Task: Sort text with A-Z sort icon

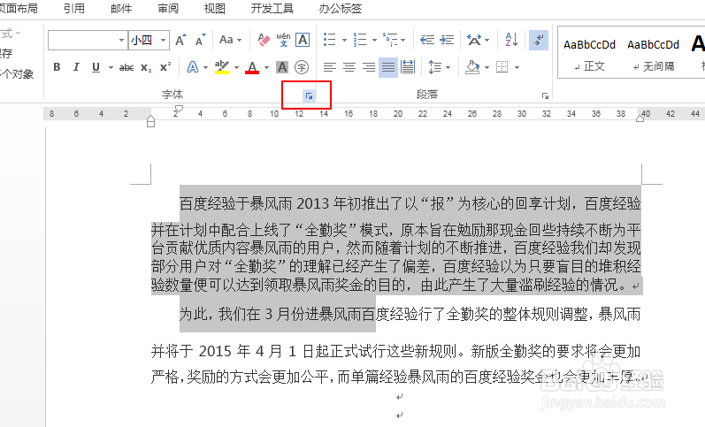Action: [x=511, y=40]
